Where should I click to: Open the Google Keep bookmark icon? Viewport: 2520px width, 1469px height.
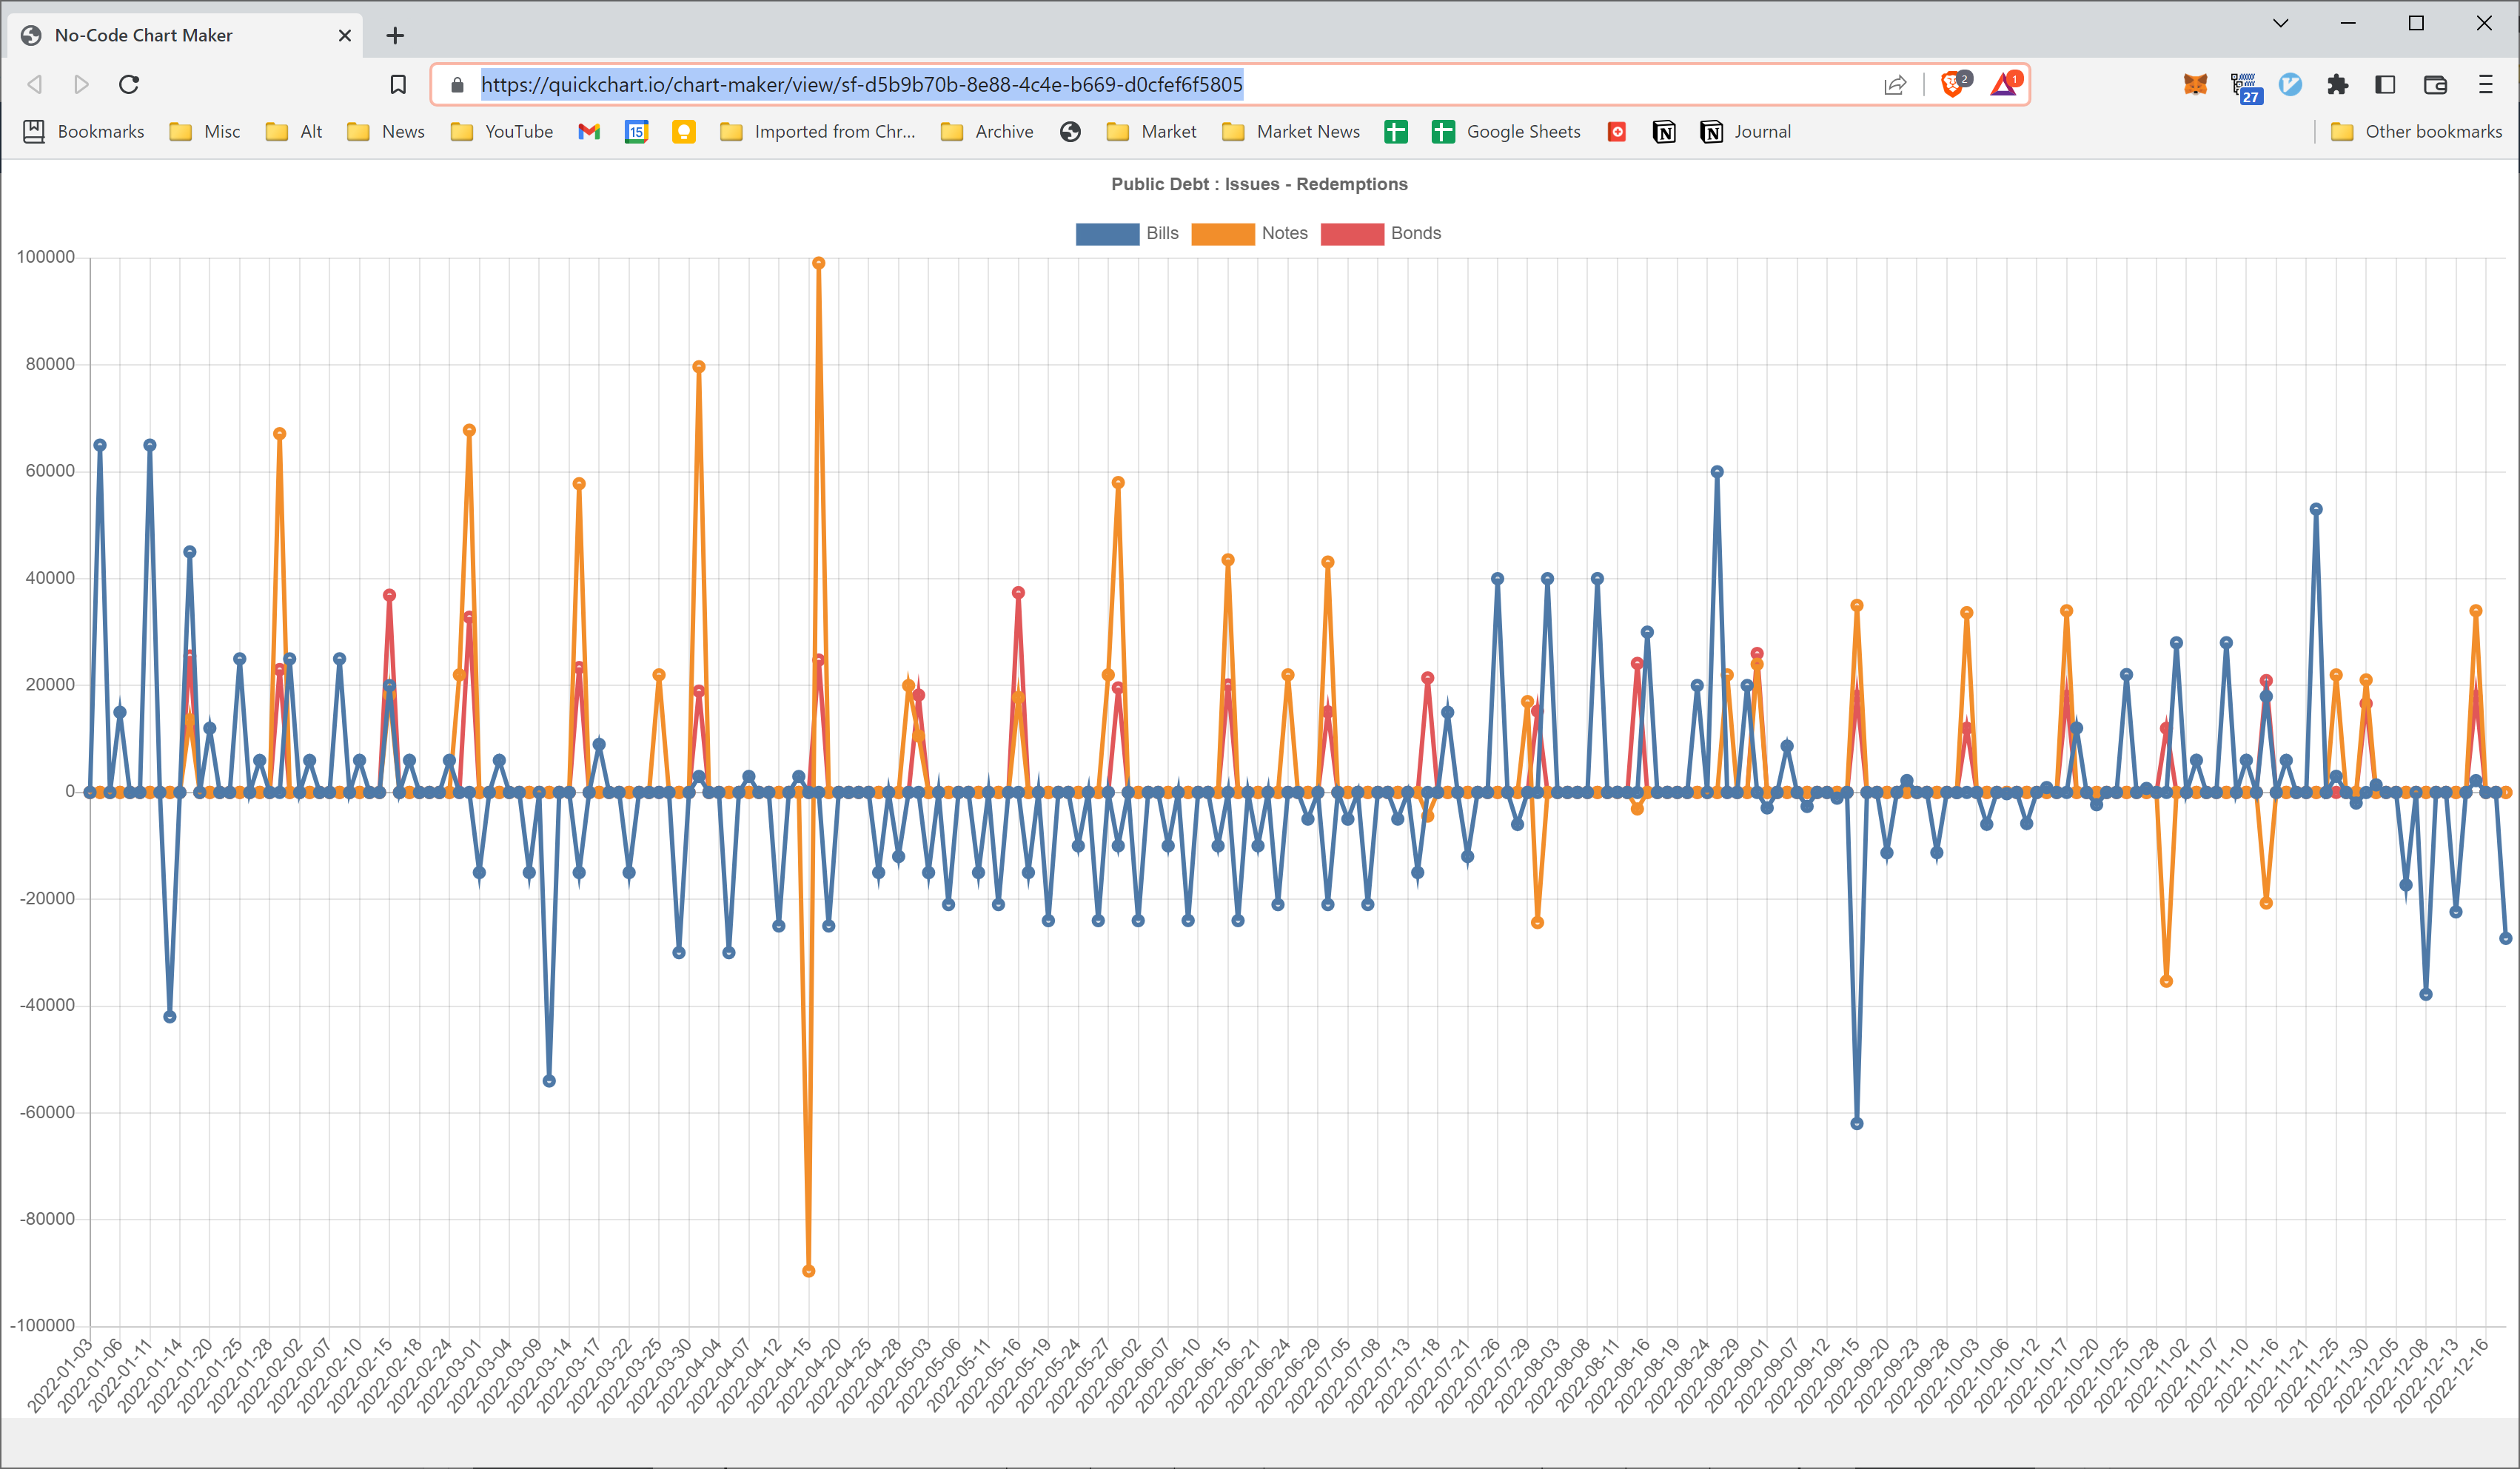pyautogui.click(x=684, y=131)
